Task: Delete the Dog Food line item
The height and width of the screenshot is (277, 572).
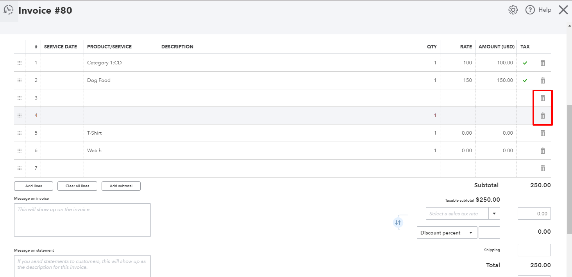Action: 543,80
